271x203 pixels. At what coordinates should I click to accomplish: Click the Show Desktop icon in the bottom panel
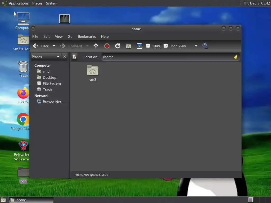[3, 200]
